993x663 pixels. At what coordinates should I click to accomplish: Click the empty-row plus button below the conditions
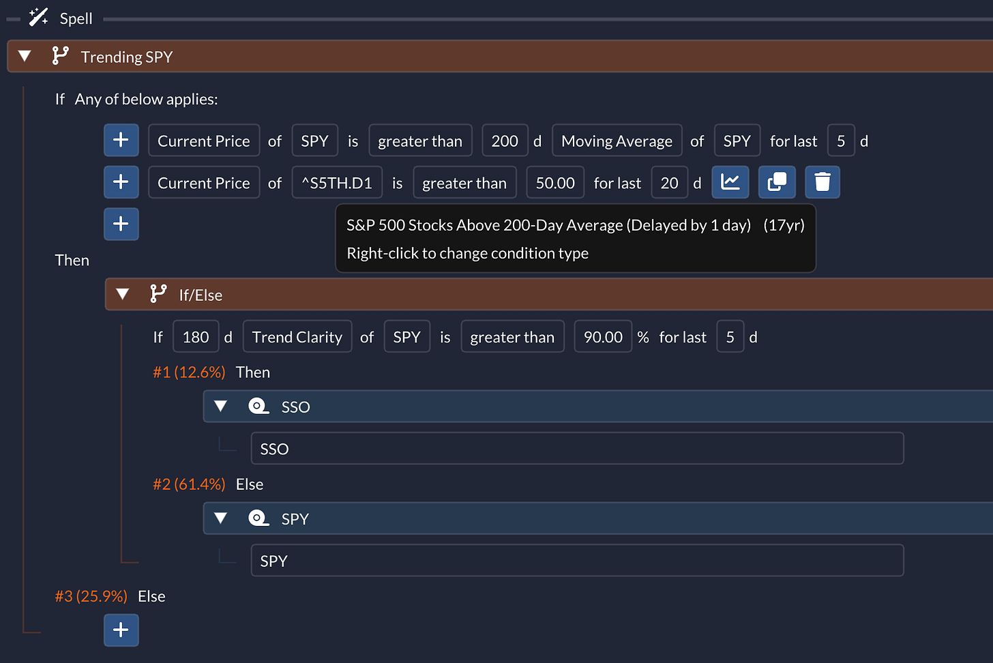click(121, 224)
